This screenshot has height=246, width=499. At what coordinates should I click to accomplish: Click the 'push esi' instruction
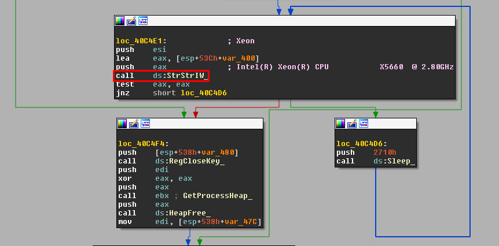[x=141, y=50]
